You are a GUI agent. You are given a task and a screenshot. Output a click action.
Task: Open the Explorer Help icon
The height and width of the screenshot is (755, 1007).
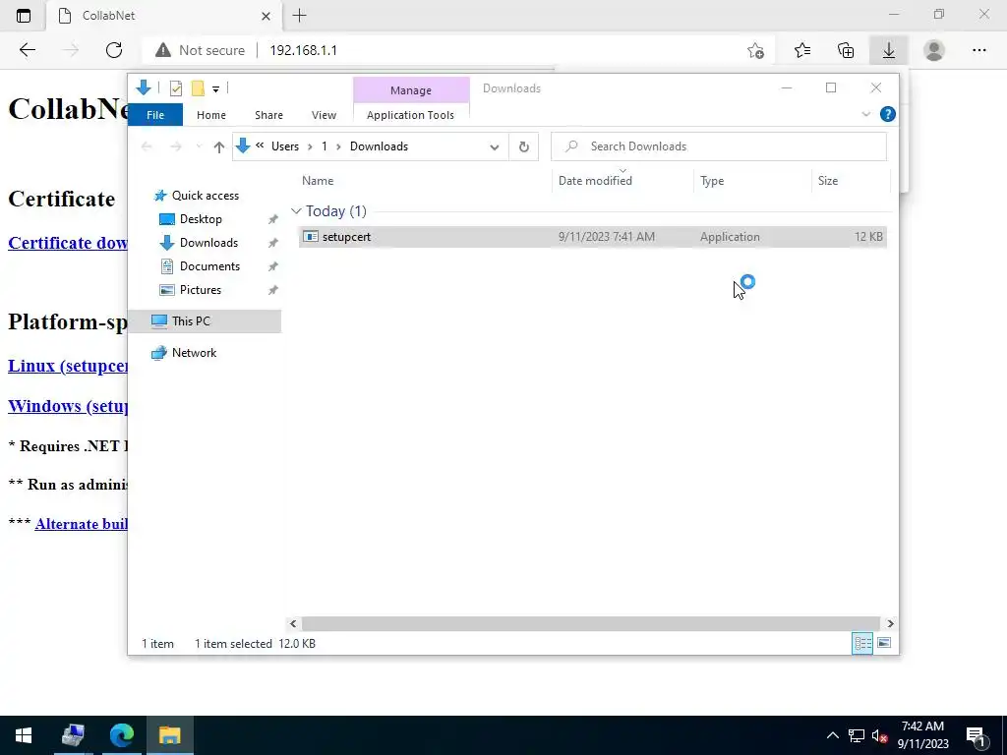[x=888, y=114]
